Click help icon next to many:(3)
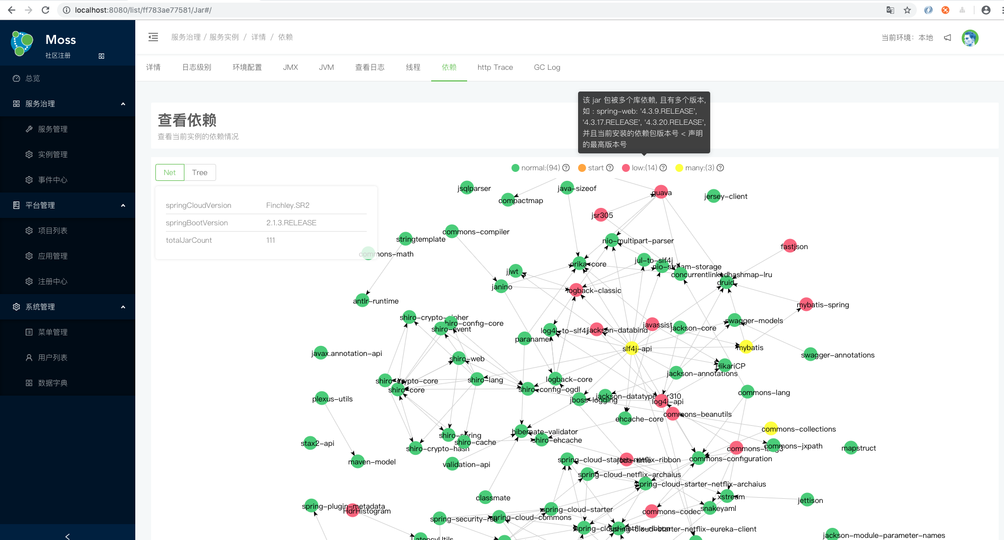Screen dimensions: 1004x540 pyautogui.click(x=720, y=168)
